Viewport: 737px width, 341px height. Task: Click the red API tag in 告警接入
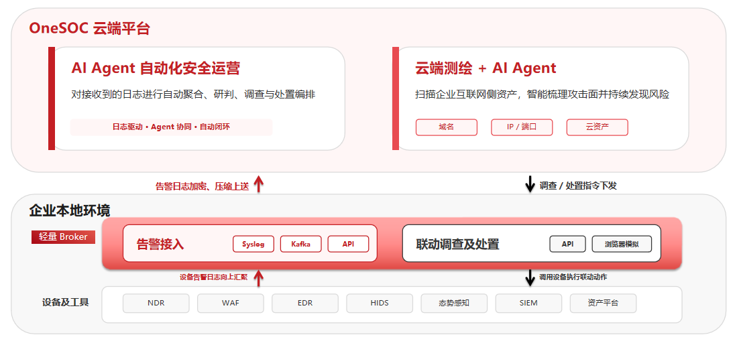348,244
